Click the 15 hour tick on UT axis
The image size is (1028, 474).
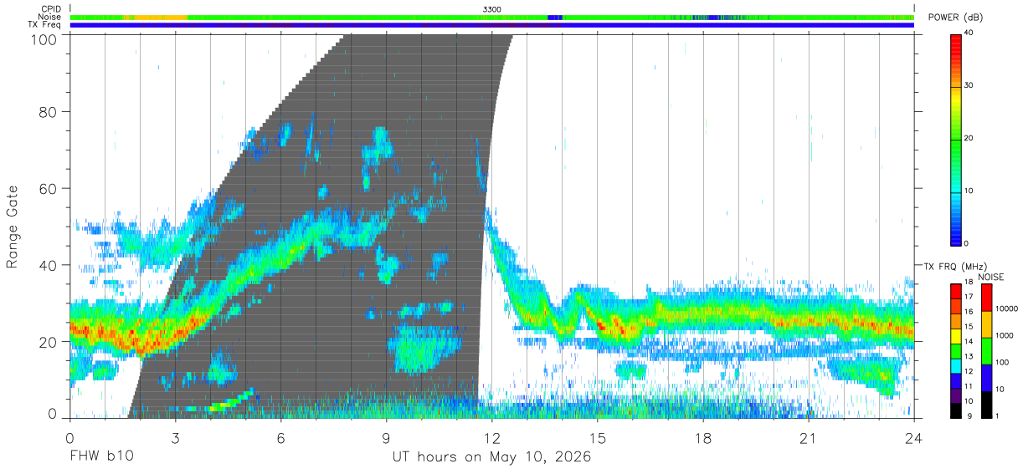(x=598, y=438)
